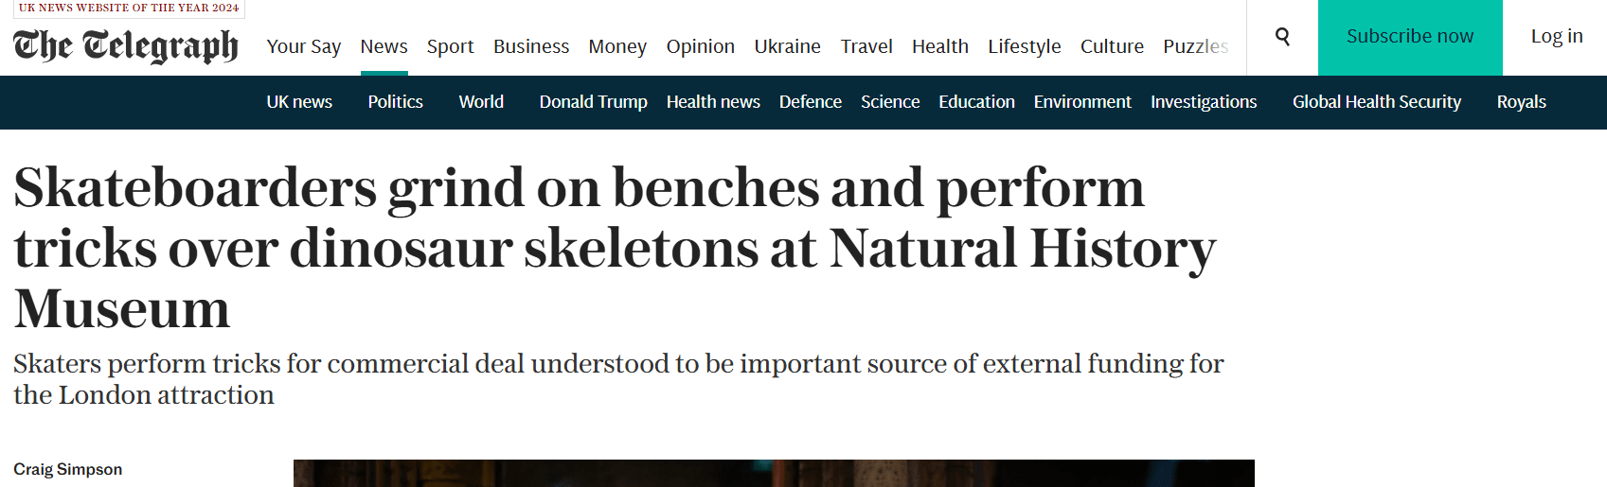Image resolution: width=1607 pixels, height=487 pixels.
Task: Open Ukraine news section
Action: tap(787, 46)
